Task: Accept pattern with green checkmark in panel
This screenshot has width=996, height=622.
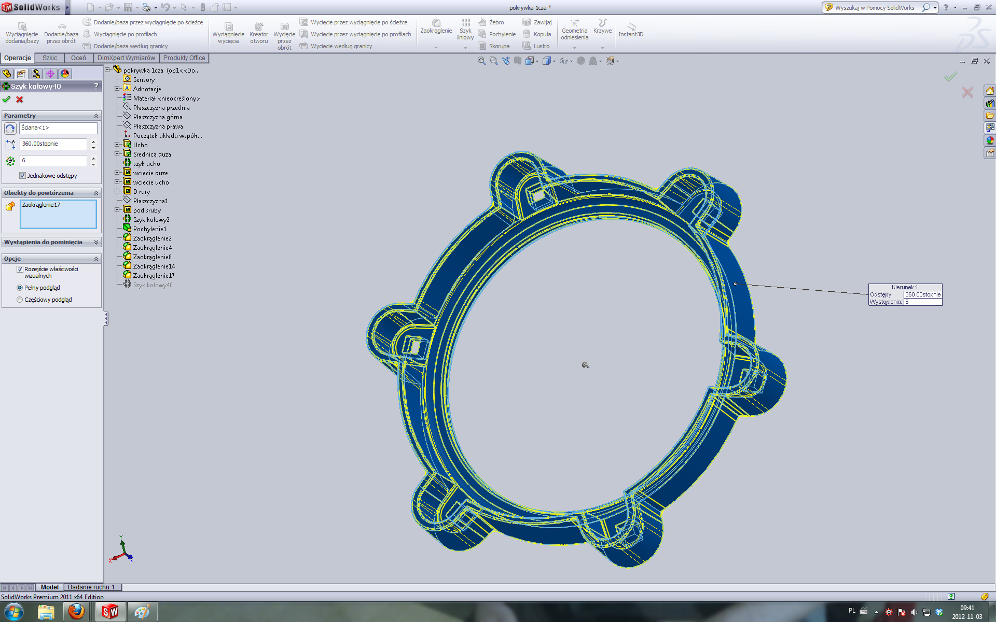Action: click(x=6, y=100)
